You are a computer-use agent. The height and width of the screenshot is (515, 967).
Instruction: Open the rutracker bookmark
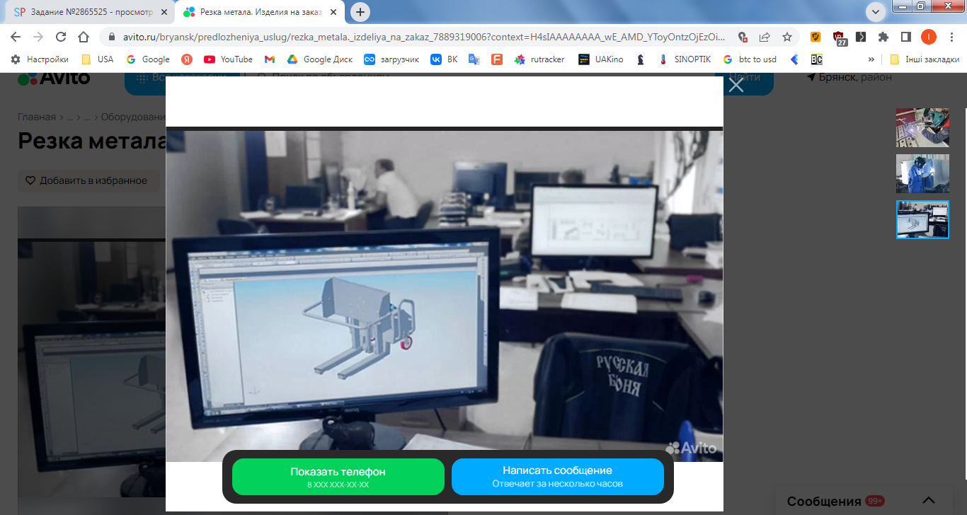(x=539, y=59)
